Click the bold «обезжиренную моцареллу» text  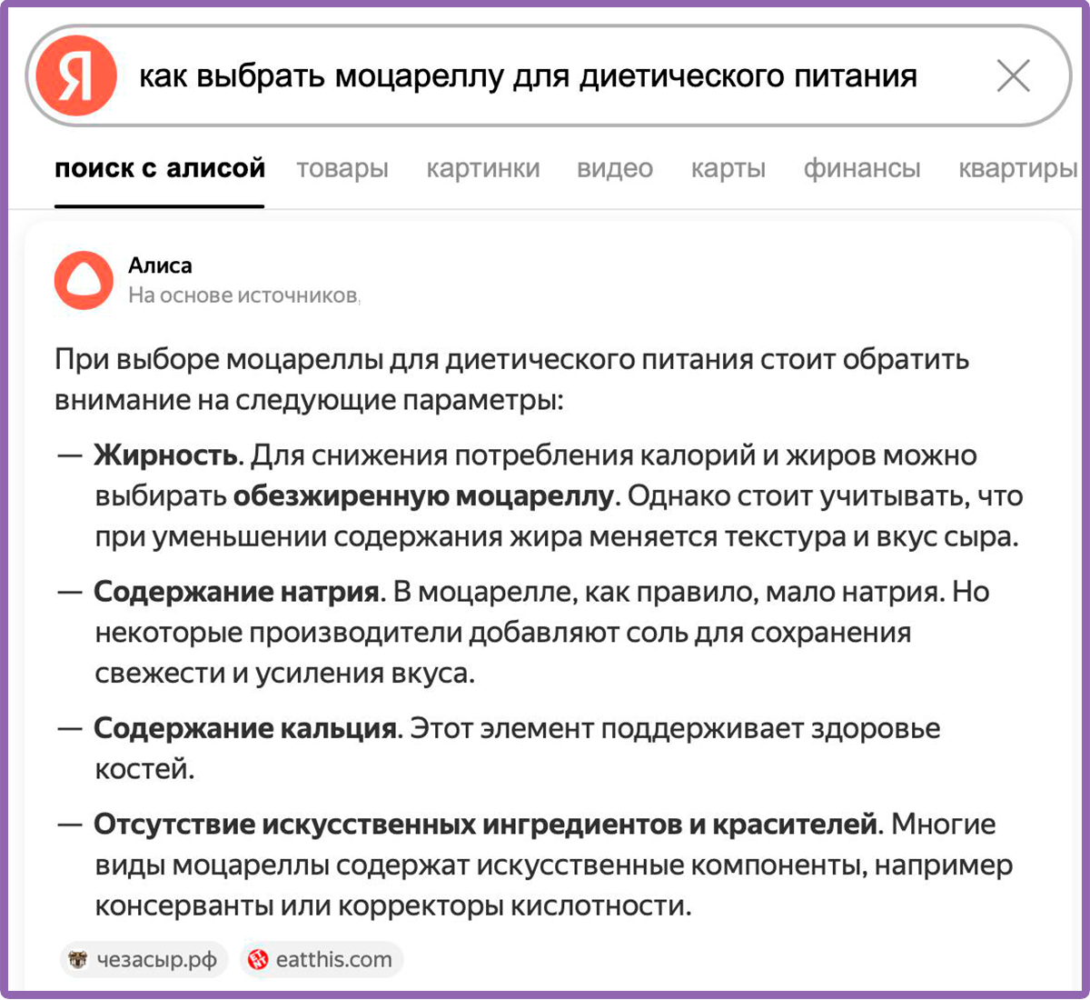pyautogui.click(x=424, y=496)
